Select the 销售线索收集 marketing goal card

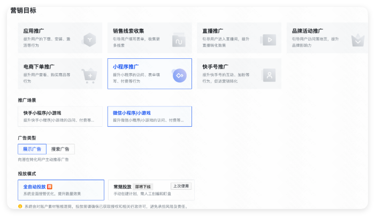click(x=150, y=38)
